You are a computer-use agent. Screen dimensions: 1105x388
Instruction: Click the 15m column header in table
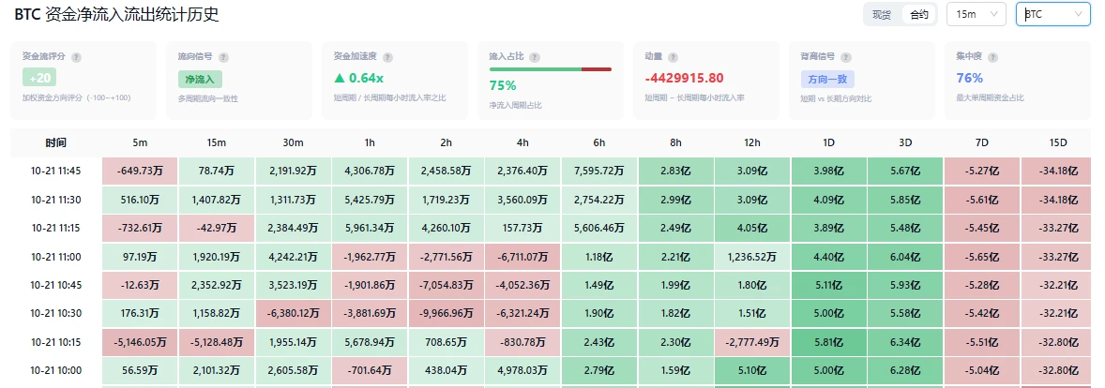point(217,143)
